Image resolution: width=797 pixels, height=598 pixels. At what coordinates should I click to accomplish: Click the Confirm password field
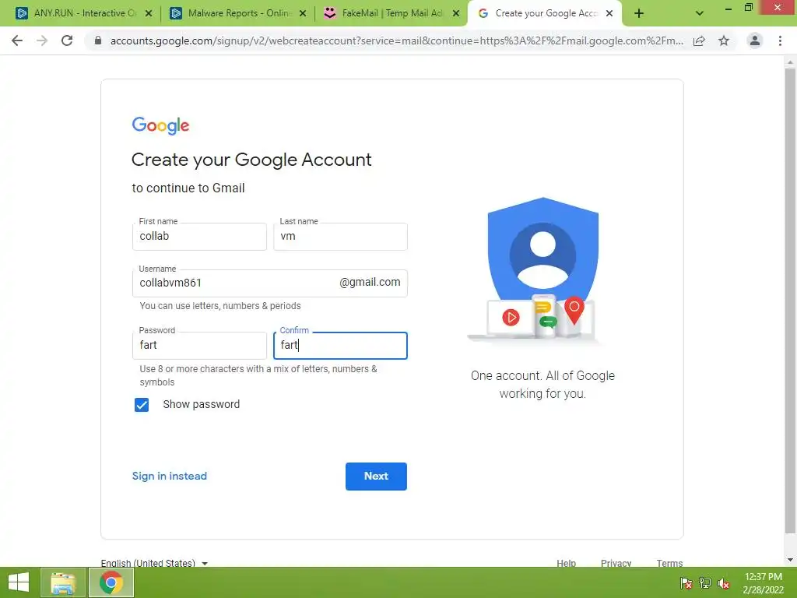click(340, 345)
